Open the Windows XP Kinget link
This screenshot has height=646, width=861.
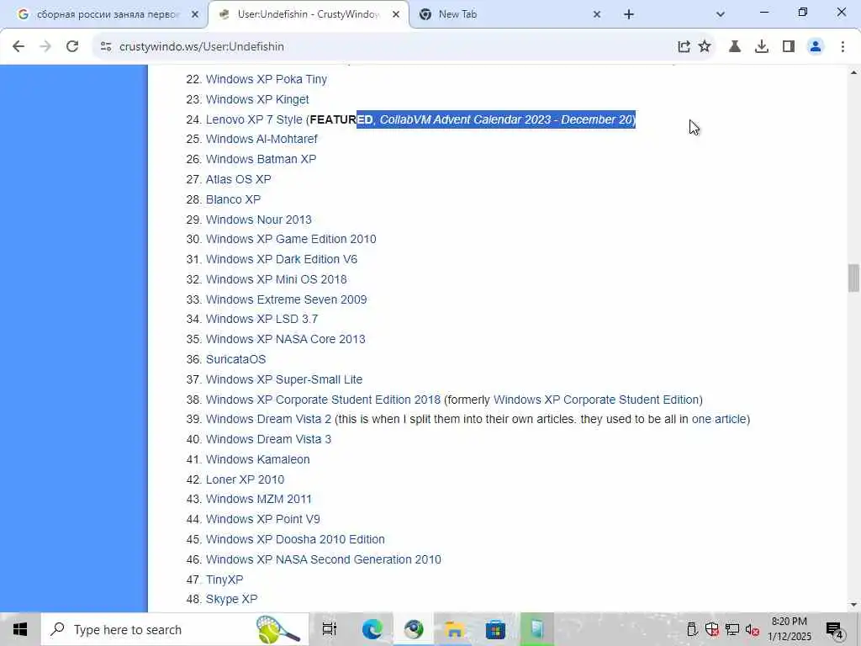click(257, 99)
